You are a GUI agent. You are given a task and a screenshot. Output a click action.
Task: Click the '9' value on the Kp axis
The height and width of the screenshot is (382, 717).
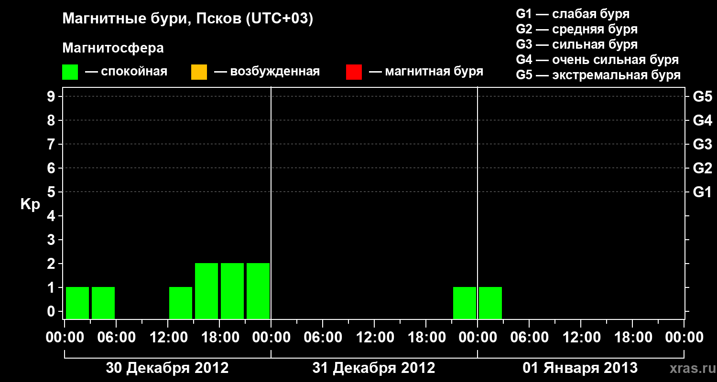[51, 96]
